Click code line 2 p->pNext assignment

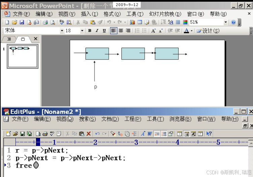[70, 158]
